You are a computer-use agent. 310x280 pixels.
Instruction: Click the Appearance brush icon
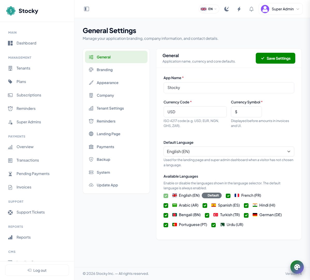[x=91, y=83]
